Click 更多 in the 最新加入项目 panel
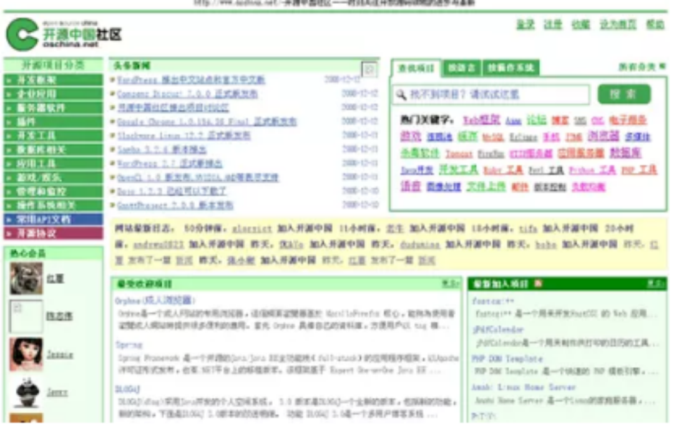The image size is (674, 434). pos(656,284)
